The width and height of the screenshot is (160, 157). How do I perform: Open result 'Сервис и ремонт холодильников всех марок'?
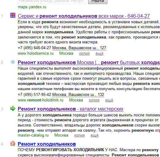[84, 16]
